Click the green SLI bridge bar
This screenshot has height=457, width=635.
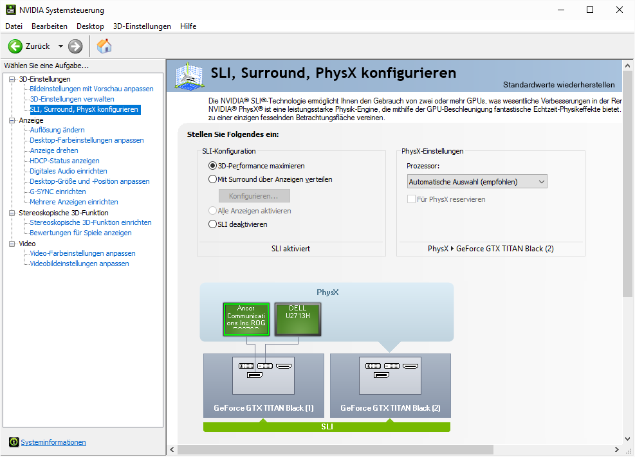pos(327,427)
